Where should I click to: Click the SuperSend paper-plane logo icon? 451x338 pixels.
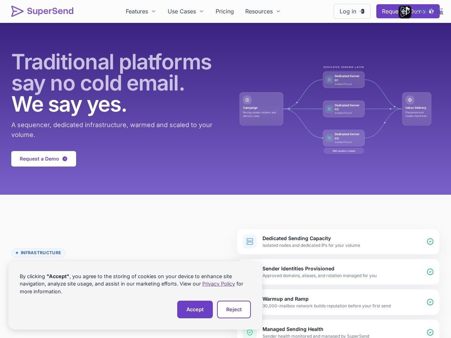click(17, 11)
